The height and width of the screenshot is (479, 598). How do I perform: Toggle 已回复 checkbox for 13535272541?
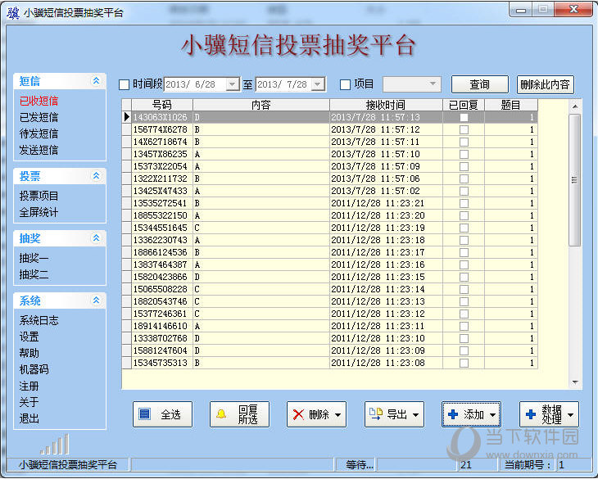point(464,203)
